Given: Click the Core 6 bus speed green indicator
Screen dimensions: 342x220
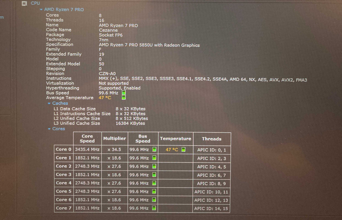Looking at the screenshot, I should pos(154,200).
